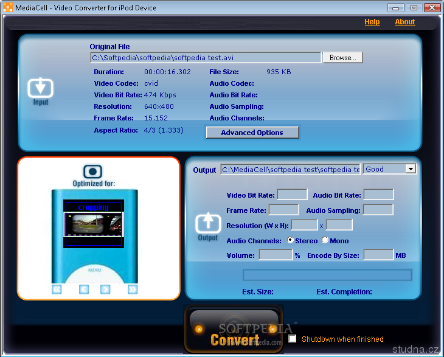
Task: Click the output Frame Rate field
Action: [x=283, y=210]
